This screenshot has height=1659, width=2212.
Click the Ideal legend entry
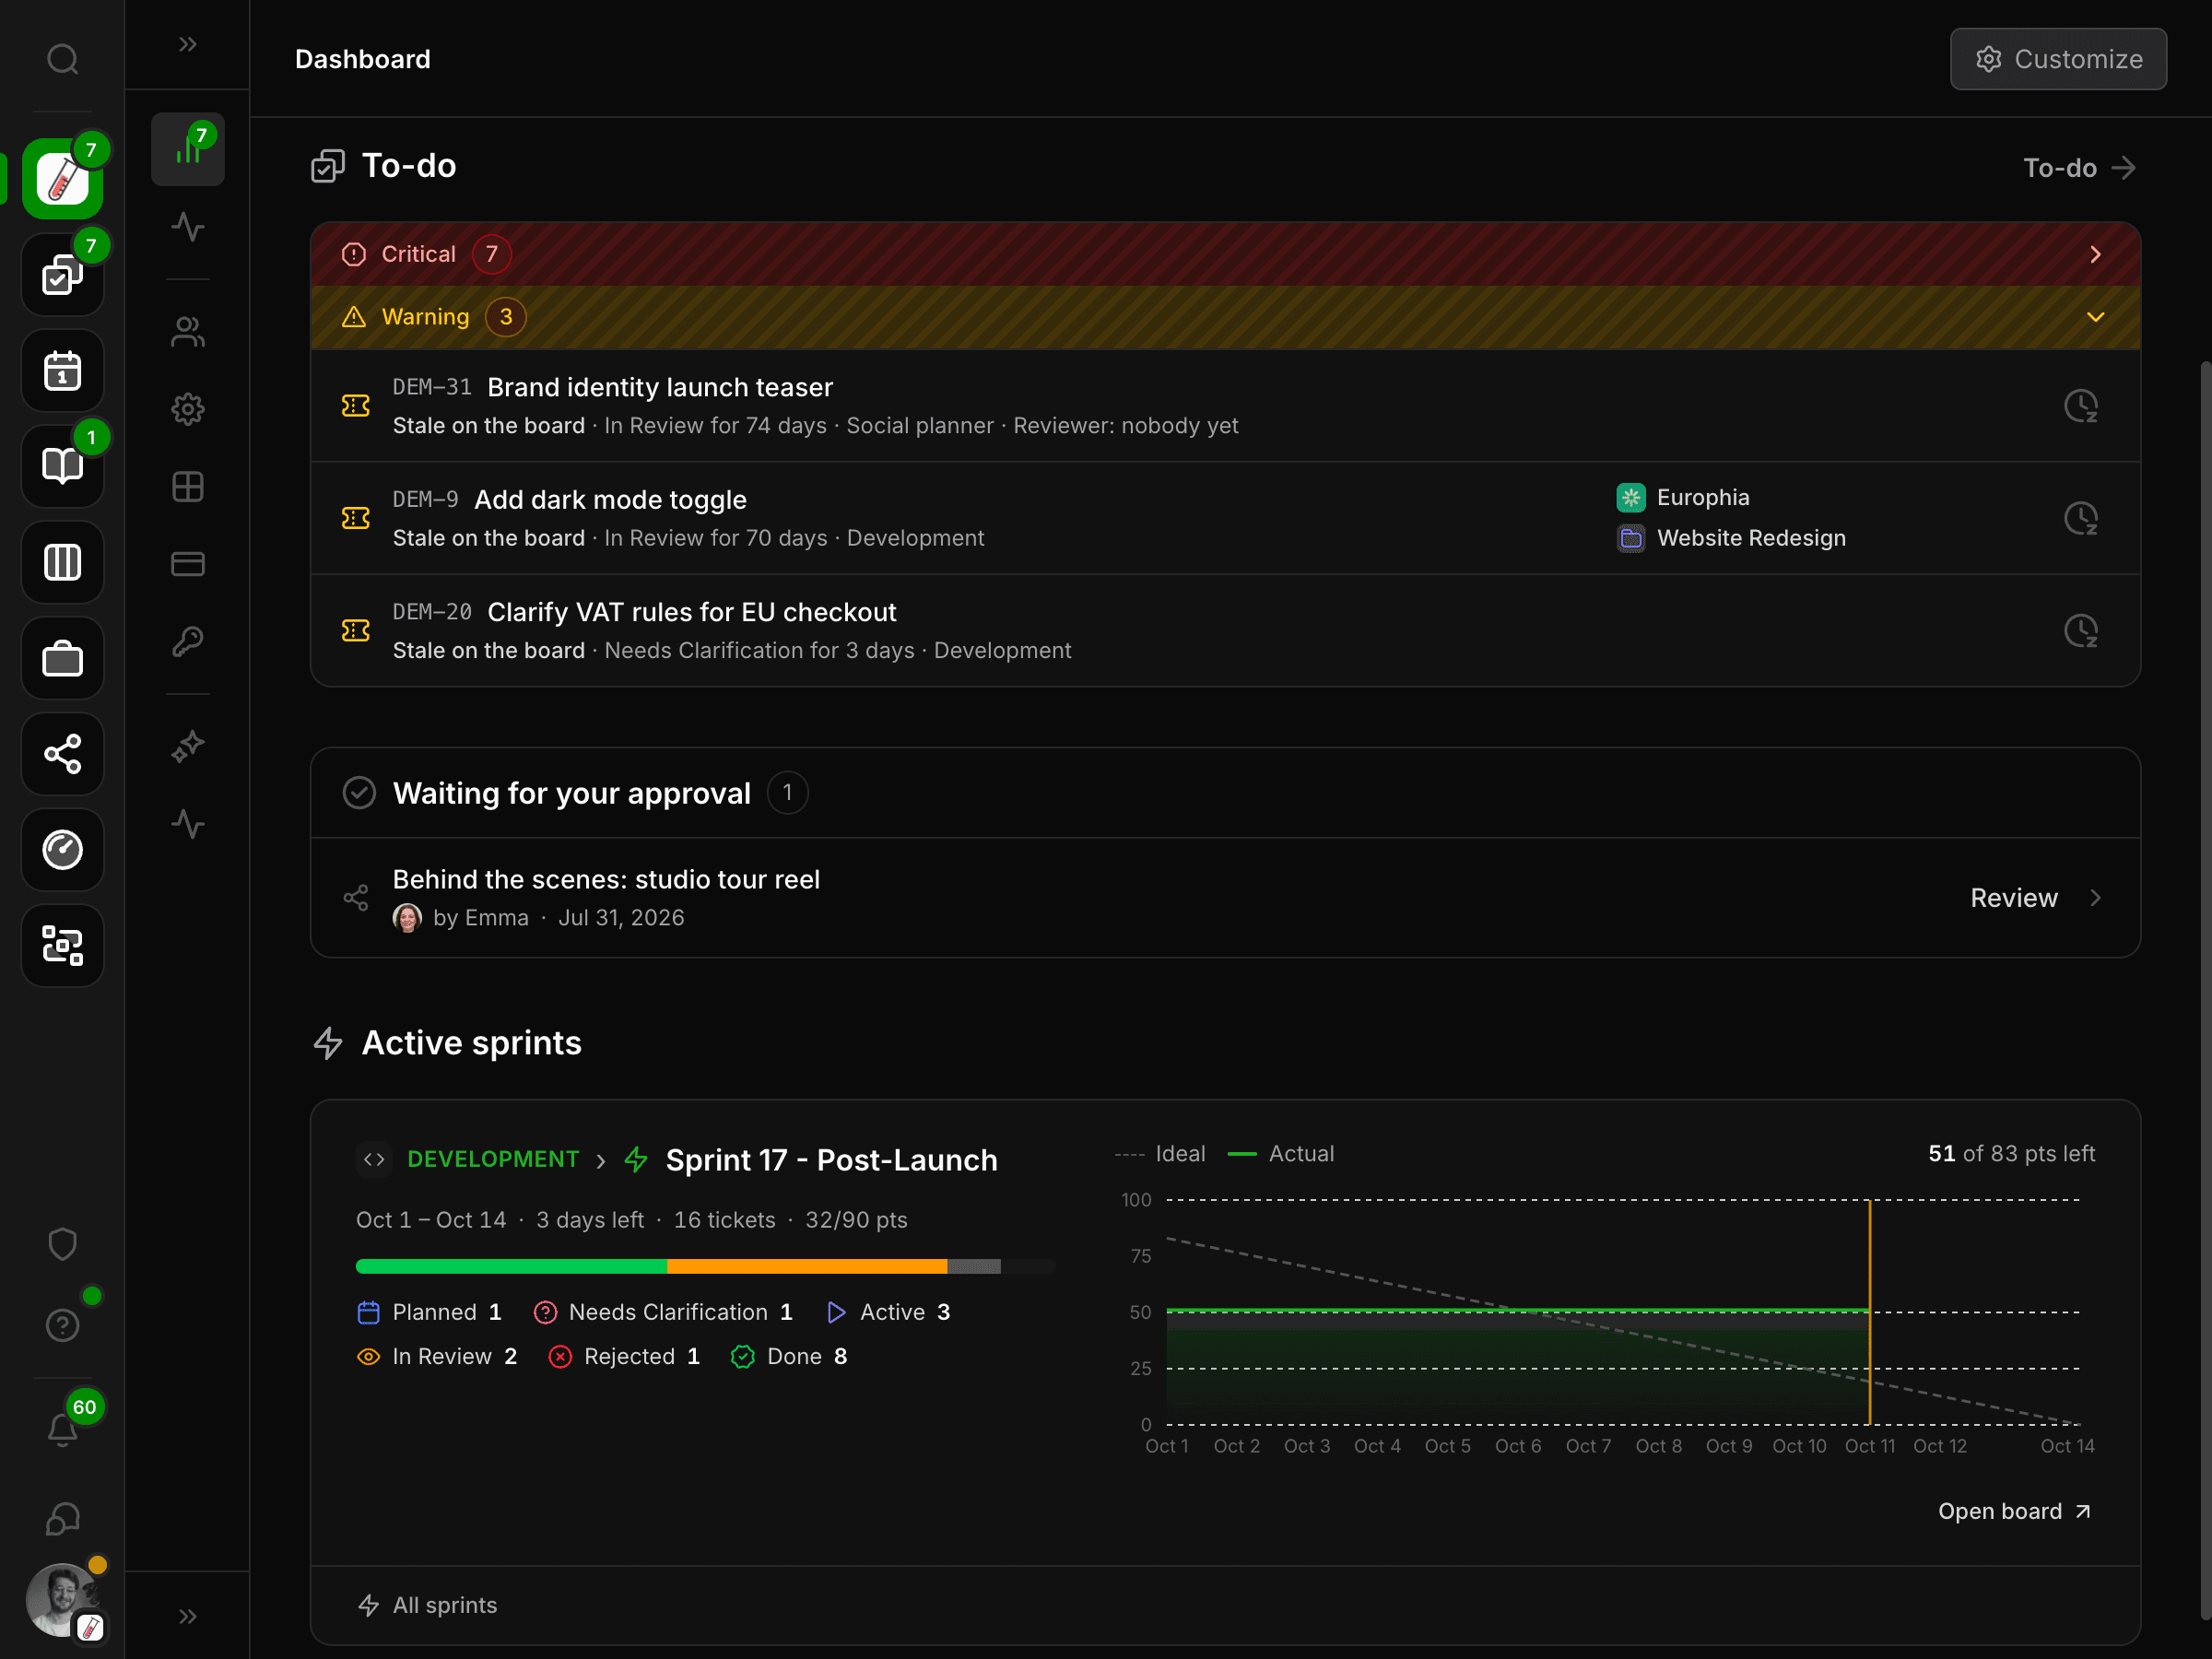pos(1160,1154)
